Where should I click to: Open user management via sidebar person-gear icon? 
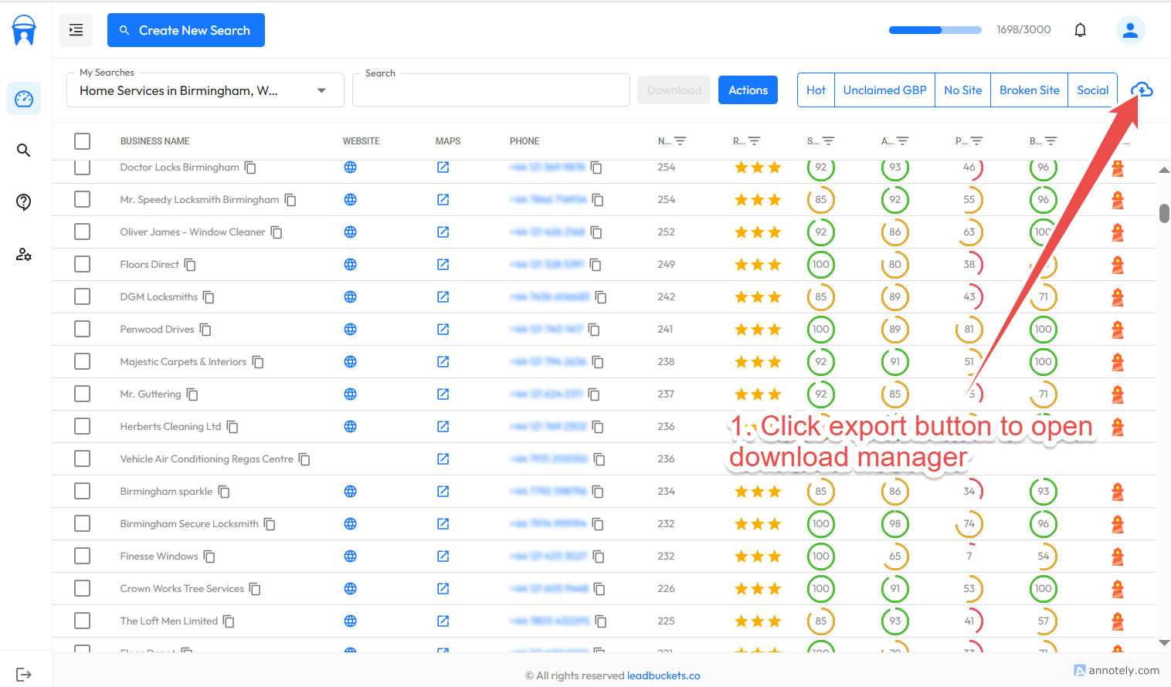tap(23, 254)
